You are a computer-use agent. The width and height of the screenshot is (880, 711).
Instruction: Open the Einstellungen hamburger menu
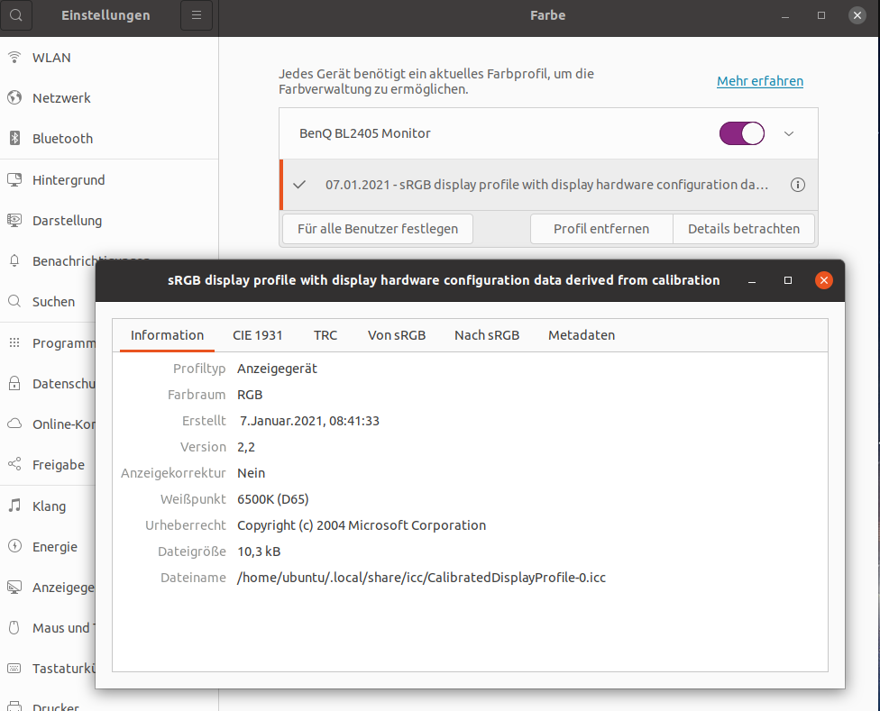197,15
